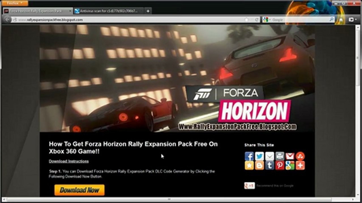Image resolution: width=362 pixels, height=203 pixels.
Task: Click the Www.RallyExpansionPackFree.Blogspot.Com banner text
Action: click(237, 127)
